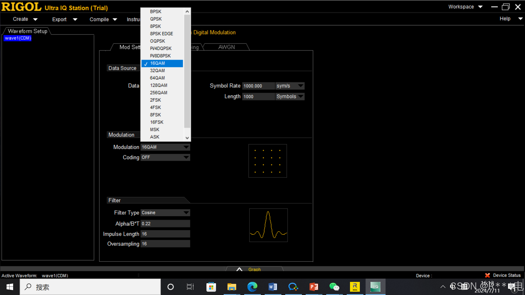525x295 pixels.
Task: Open Microsoft Store taskbar icon
Action: (211, 287)
